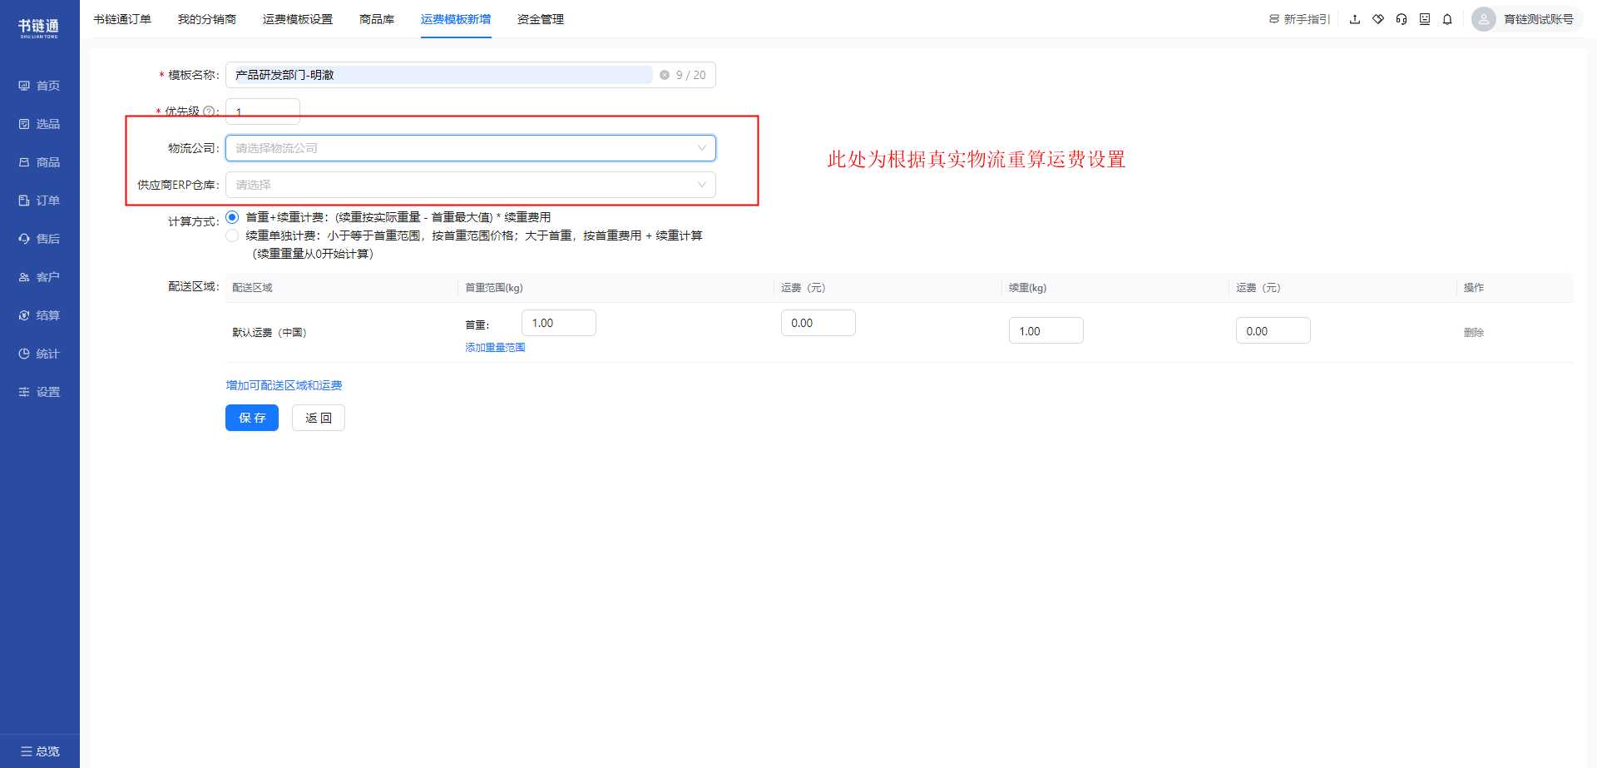Open notifications bell icon
Image resolution: width=1597 pixels, height=768 pixels.
point(1447,19)
